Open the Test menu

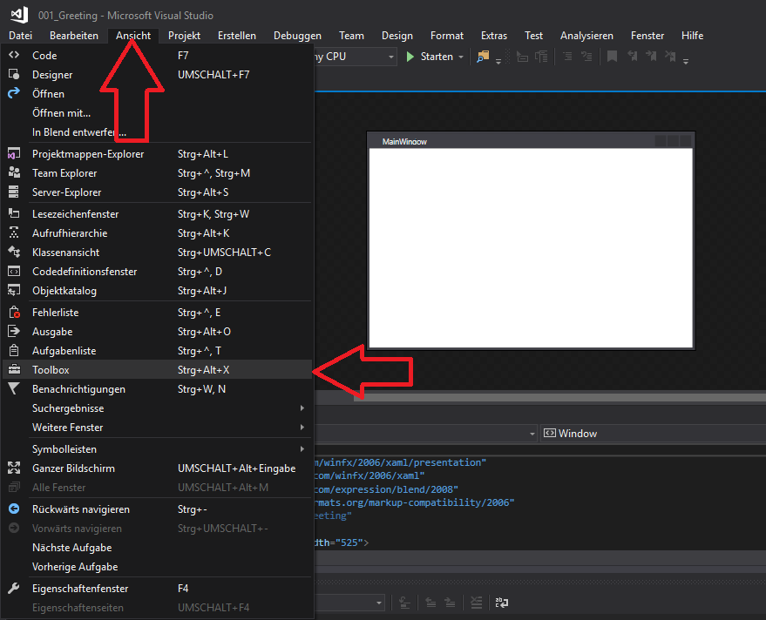pos(533,36)
